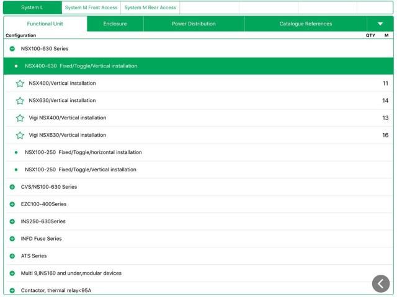Click the plus icon beside INS250-630Series

tap(12, 222)
